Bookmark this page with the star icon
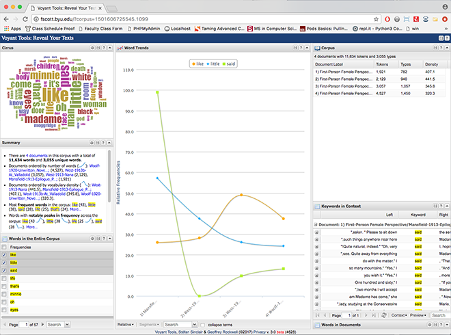 (377, 18)
